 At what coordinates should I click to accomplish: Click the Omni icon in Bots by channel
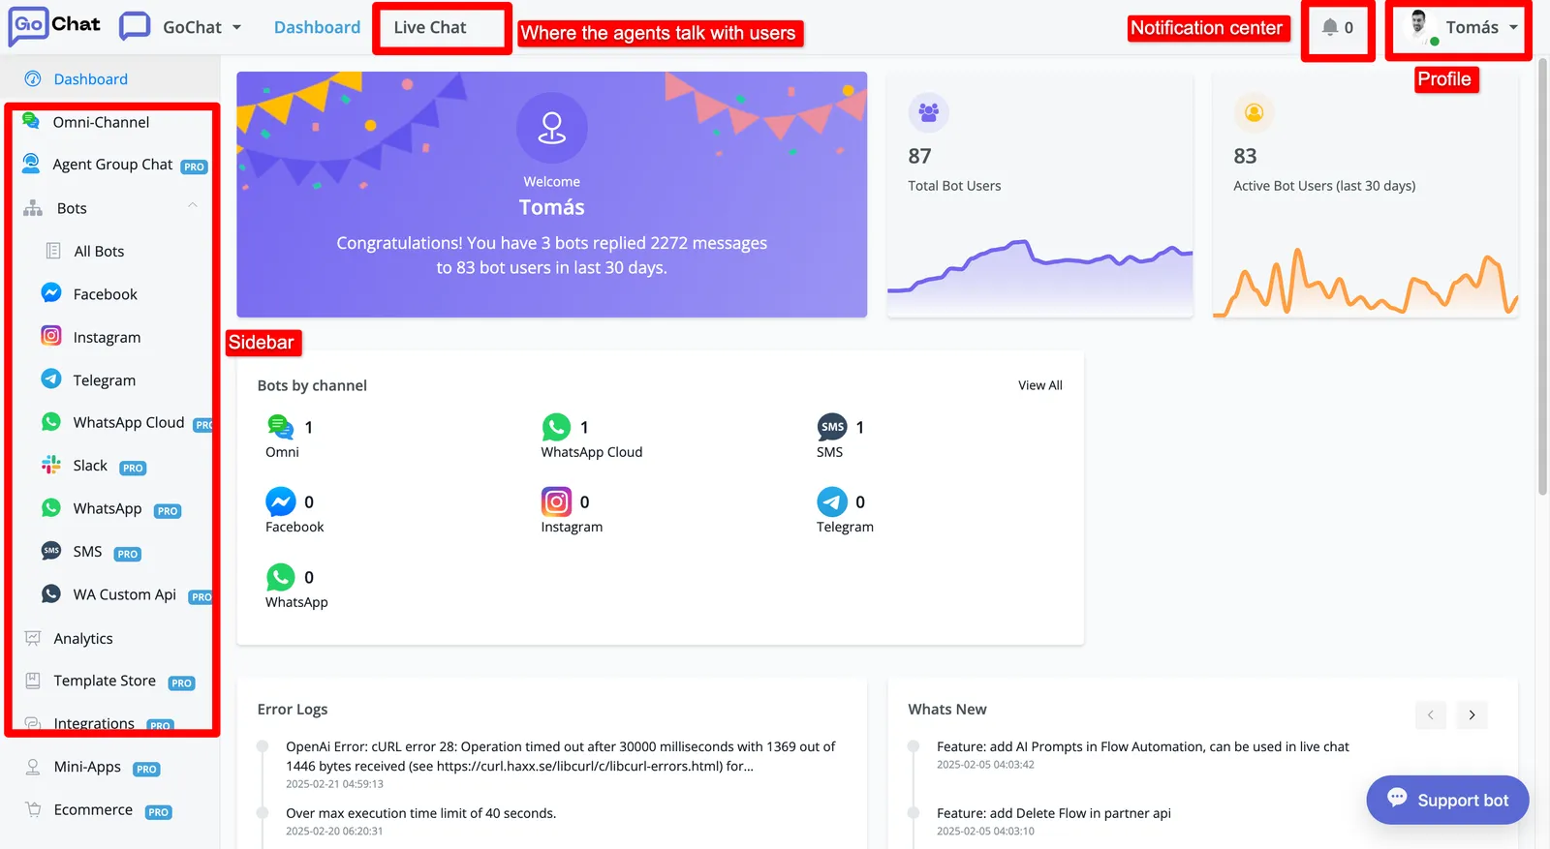click(x=280, y=427)
